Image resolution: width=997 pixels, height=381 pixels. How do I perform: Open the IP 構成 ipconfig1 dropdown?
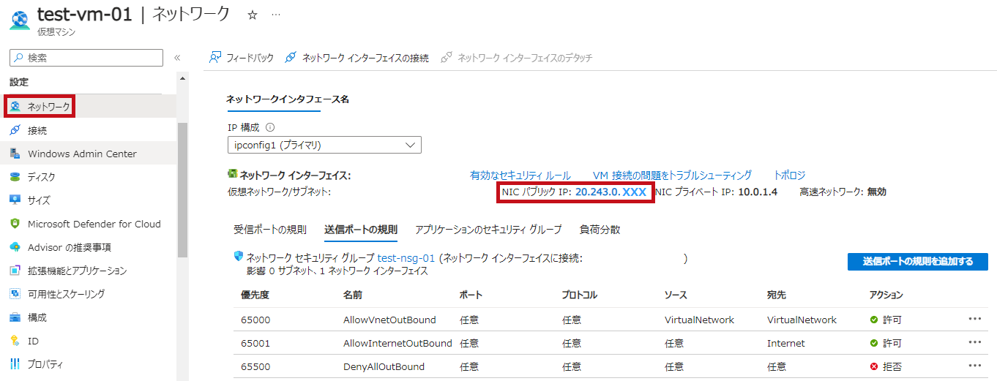[x=324, y=145]
